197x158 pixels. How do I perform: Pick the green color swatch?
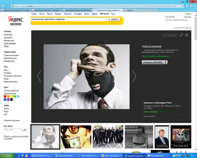[x=15, y=96]
